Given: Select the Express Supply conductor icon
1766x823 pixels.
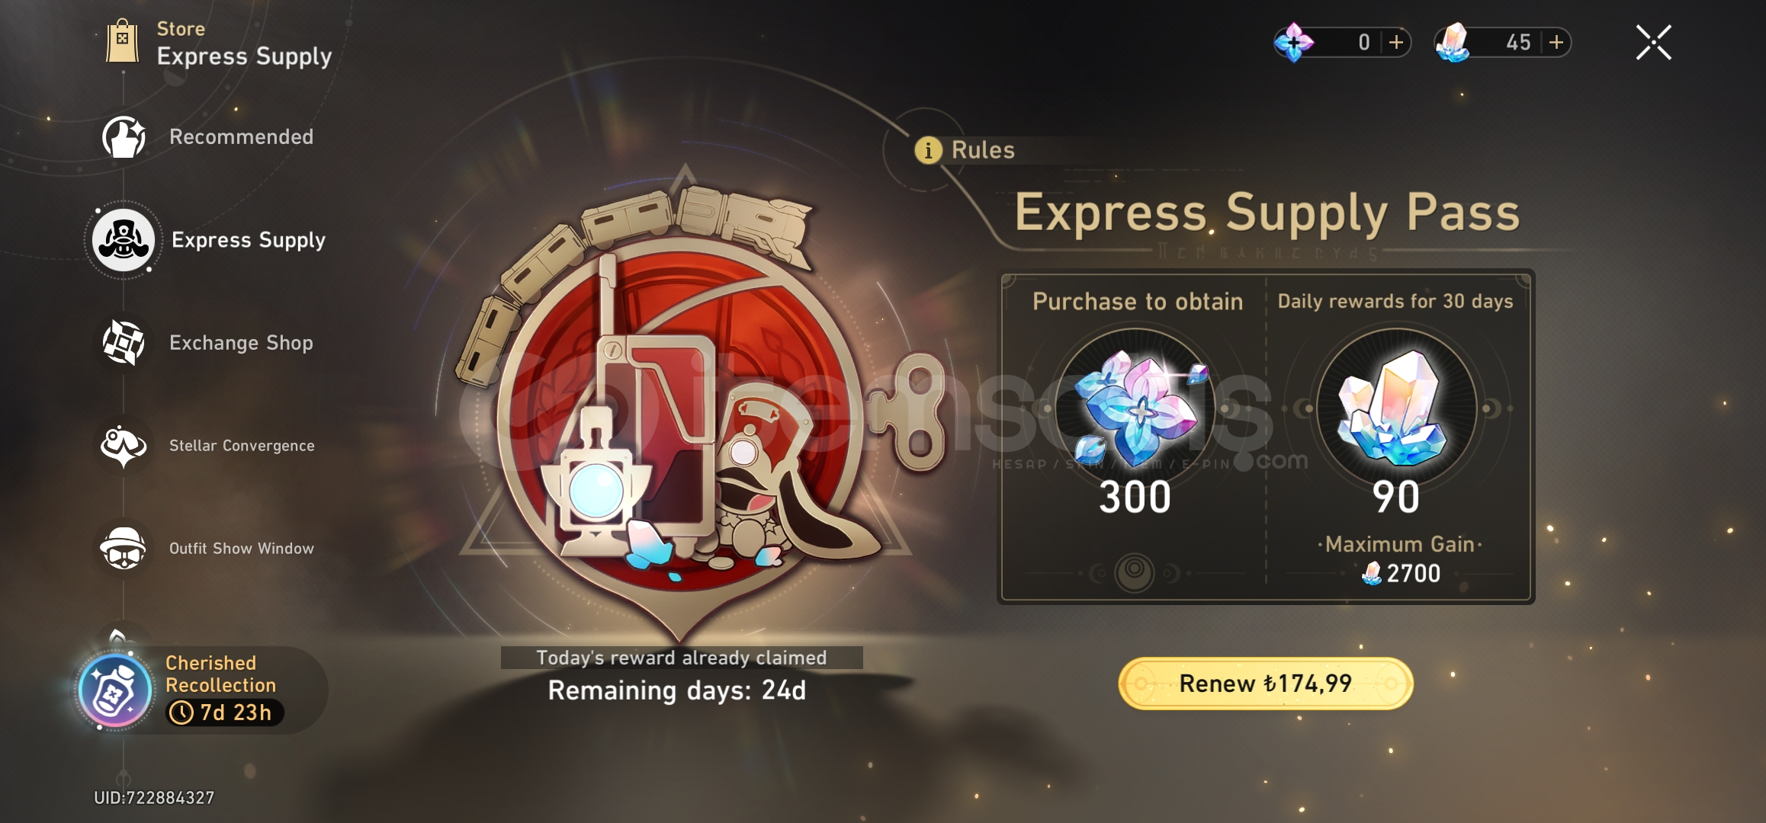Looking at the screenshot, I should pyautogui.click(x=124, y=240).
